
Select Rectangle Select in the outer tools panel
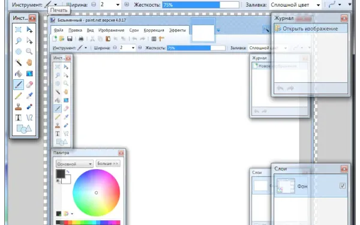click(19, 29)
